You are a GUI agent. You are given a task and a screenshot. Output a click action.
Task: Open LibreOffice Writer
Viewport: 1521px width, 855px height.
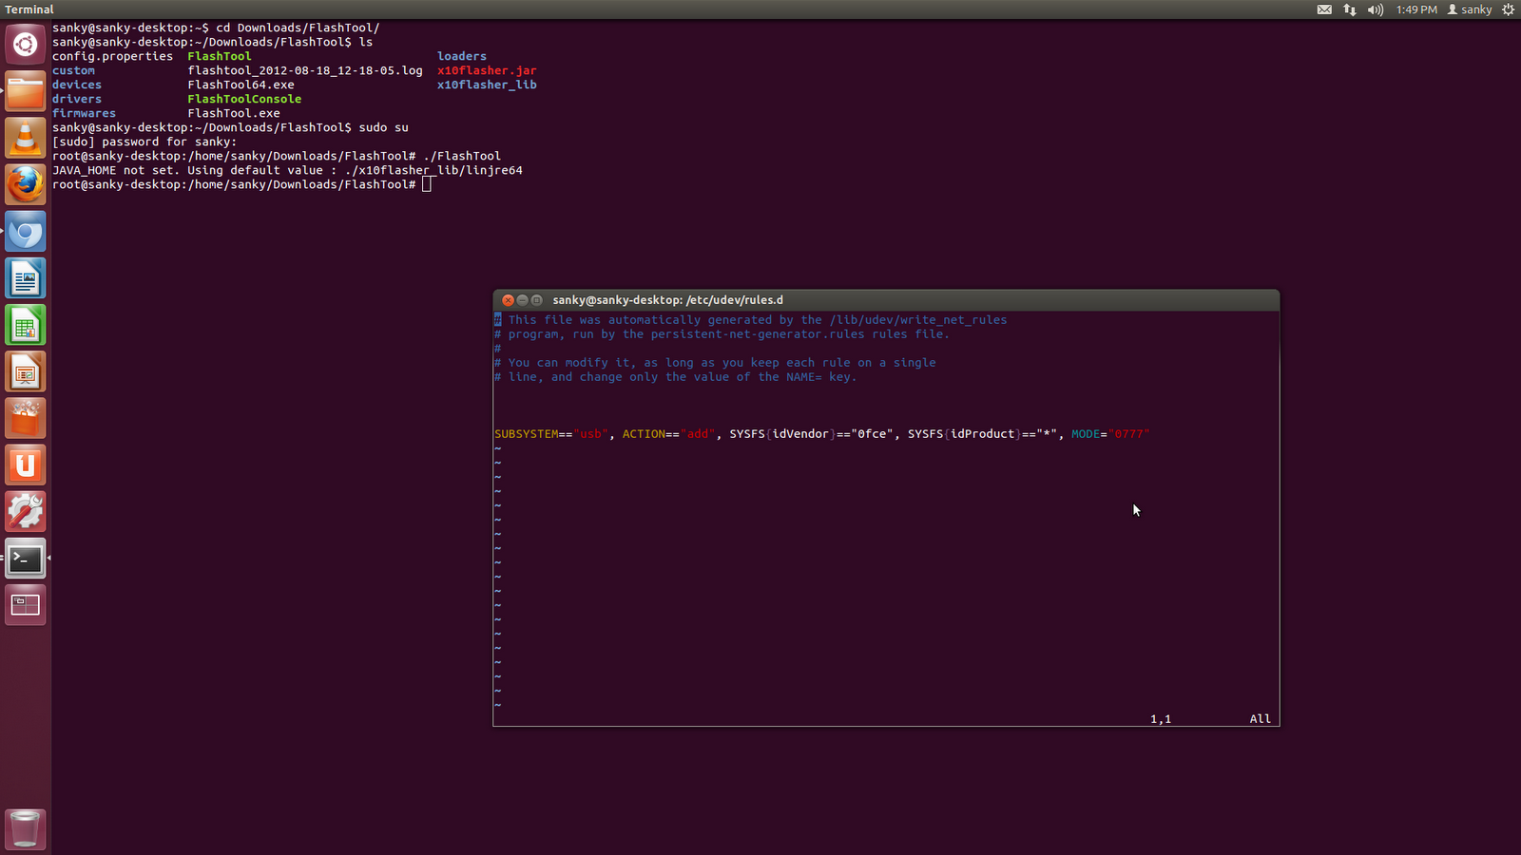click(26, 278)
